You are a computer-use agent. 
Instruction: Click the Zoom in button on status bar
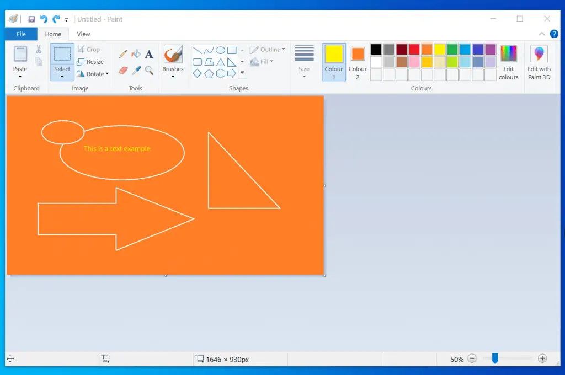click(x=542, y=359)
